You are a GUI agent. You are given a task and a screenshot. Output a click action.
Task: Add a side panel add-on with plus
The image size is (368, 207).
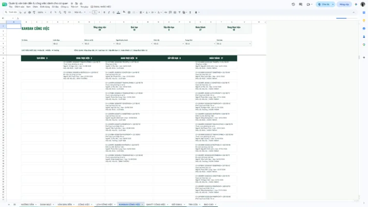tap(364, 57)
